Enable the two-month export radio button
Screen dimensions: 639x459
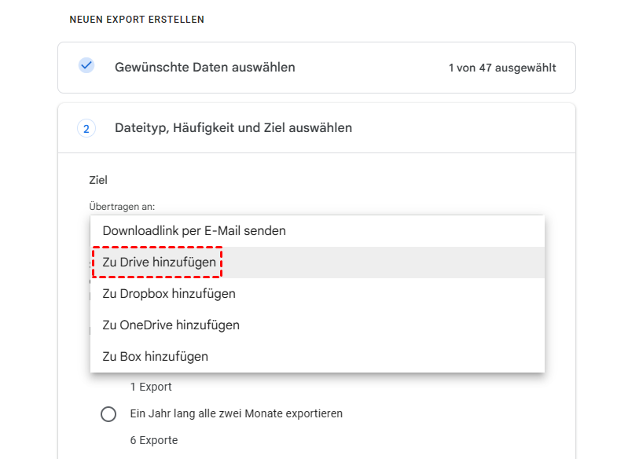(108, 414)
